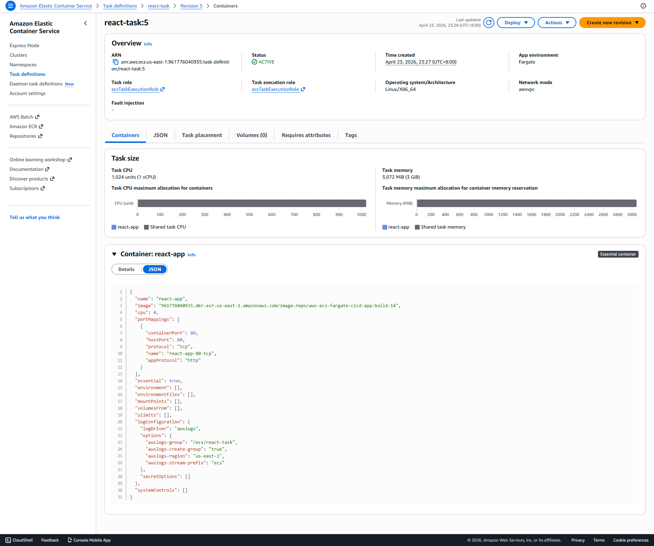Open the hamburger navigation menu icon

(11, 6)
